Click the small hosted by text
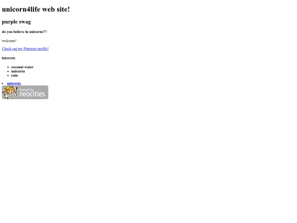This screenshot has height=223, width=297. tap(26, 90)
